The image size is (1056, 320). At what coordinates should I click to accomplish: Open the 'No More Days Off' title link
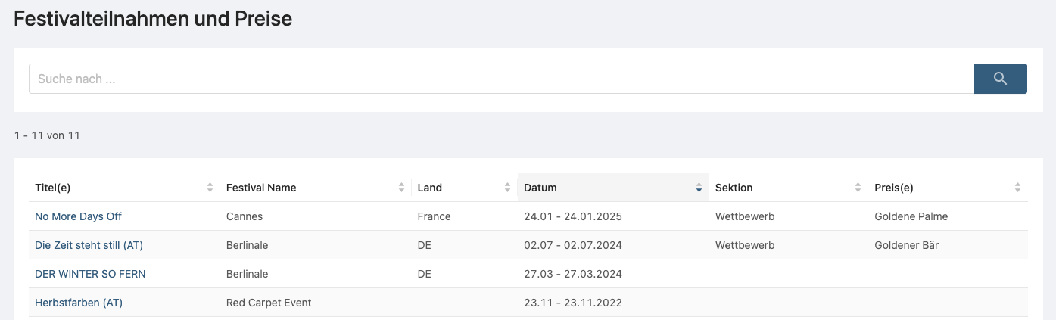point(78,216)
